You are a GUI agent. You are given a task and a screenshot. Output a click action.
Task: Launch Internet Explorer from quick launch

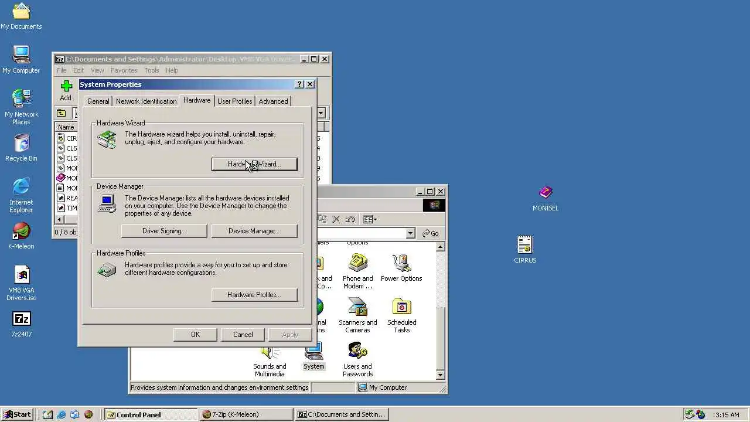(61, 414)
